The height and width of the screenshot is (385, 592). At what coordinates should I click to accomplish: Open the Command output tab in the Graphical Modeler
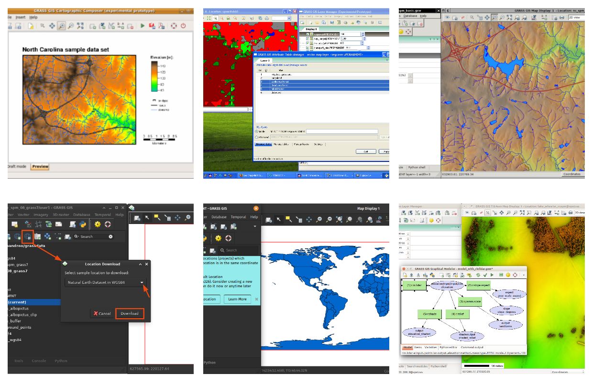(472, 347)
